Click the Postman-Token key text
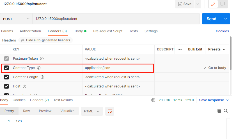Viewport: 236px width, 139px height. coord(25,59)
